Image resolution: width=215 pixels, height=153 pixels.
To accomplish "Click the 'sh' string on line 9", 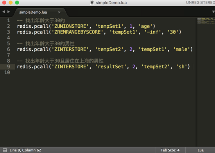I will pos(181,66).
